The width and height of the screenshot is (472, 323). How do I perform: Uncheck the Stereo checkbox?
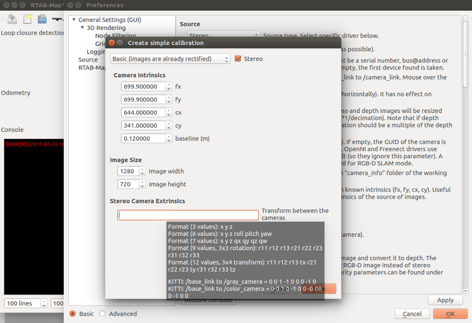coord(238,59)
